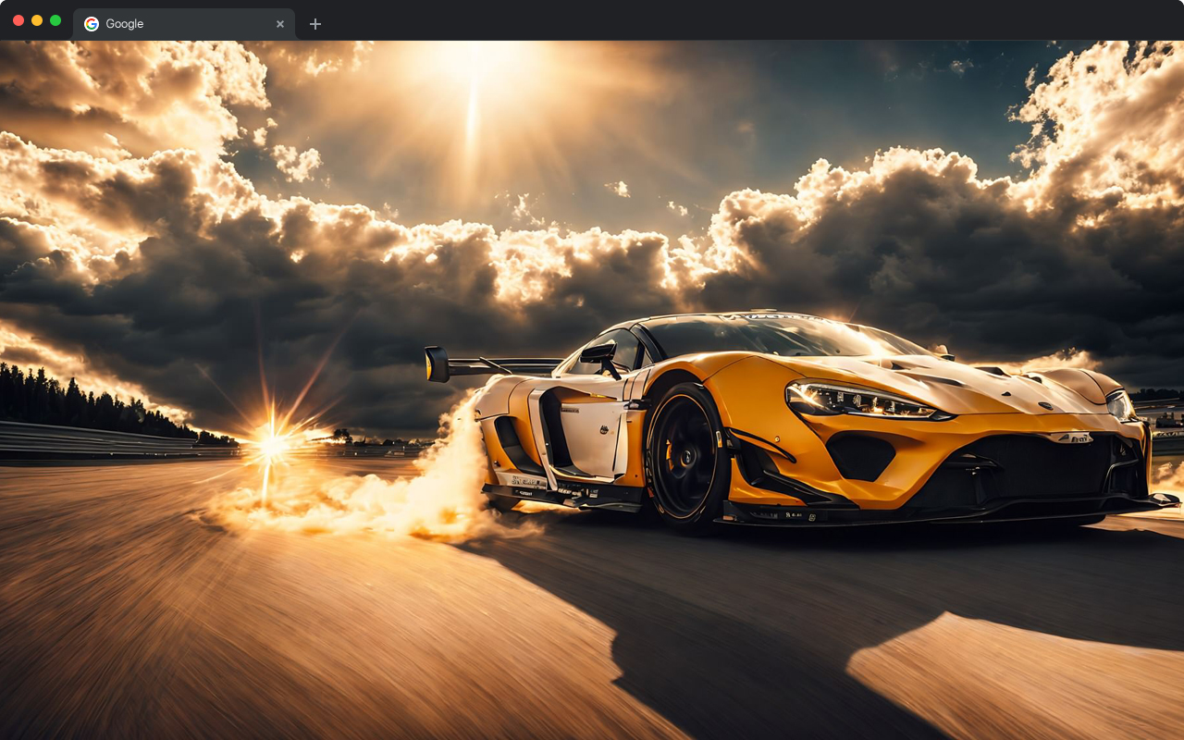Viewport: 1184px width, 740px height.
Task: Click the car's illuminated headlight
Action: (x=860, y=400)
